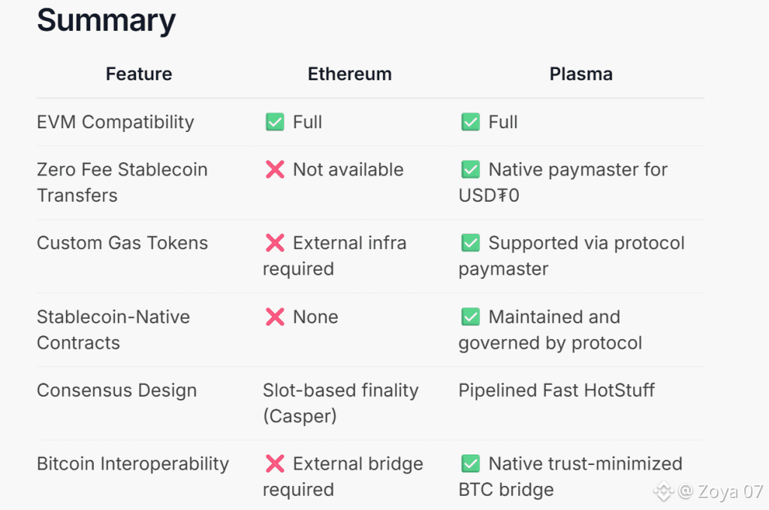Select the Ethereum column header
The height and width of the screenshot is (510, 769).
click(x=350, y=74)
